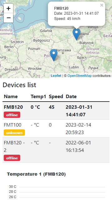Viewport: 112px width, 200px height.
Task: Click the Date column header
Action: tap(71, 97)
